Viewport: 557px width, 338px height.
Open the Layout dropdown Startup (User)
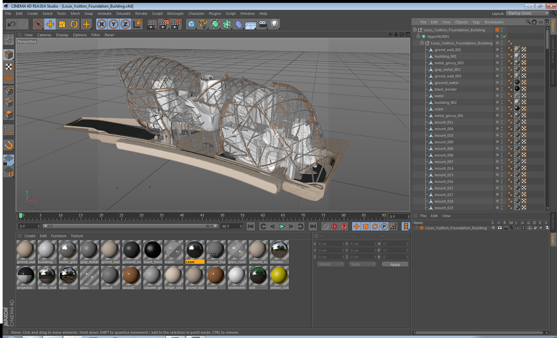click(x=528, y=13)
